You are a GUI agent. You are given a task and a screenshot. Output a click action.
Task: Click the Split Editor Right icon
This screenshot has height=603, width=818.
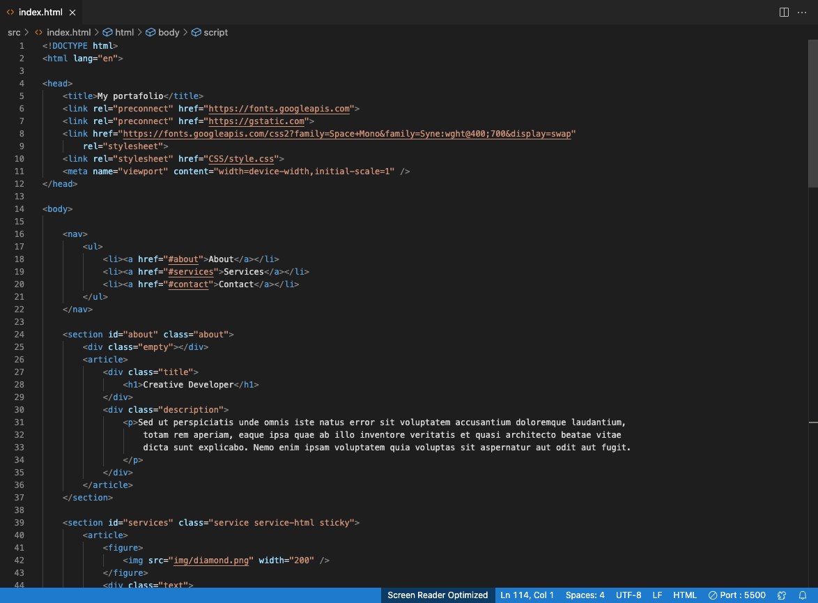pos(784,13)
